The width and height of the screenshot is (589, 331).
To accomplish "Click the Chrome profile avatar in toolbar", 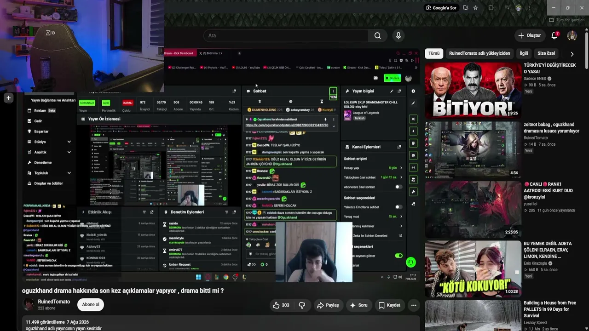I will coord(519,8).
